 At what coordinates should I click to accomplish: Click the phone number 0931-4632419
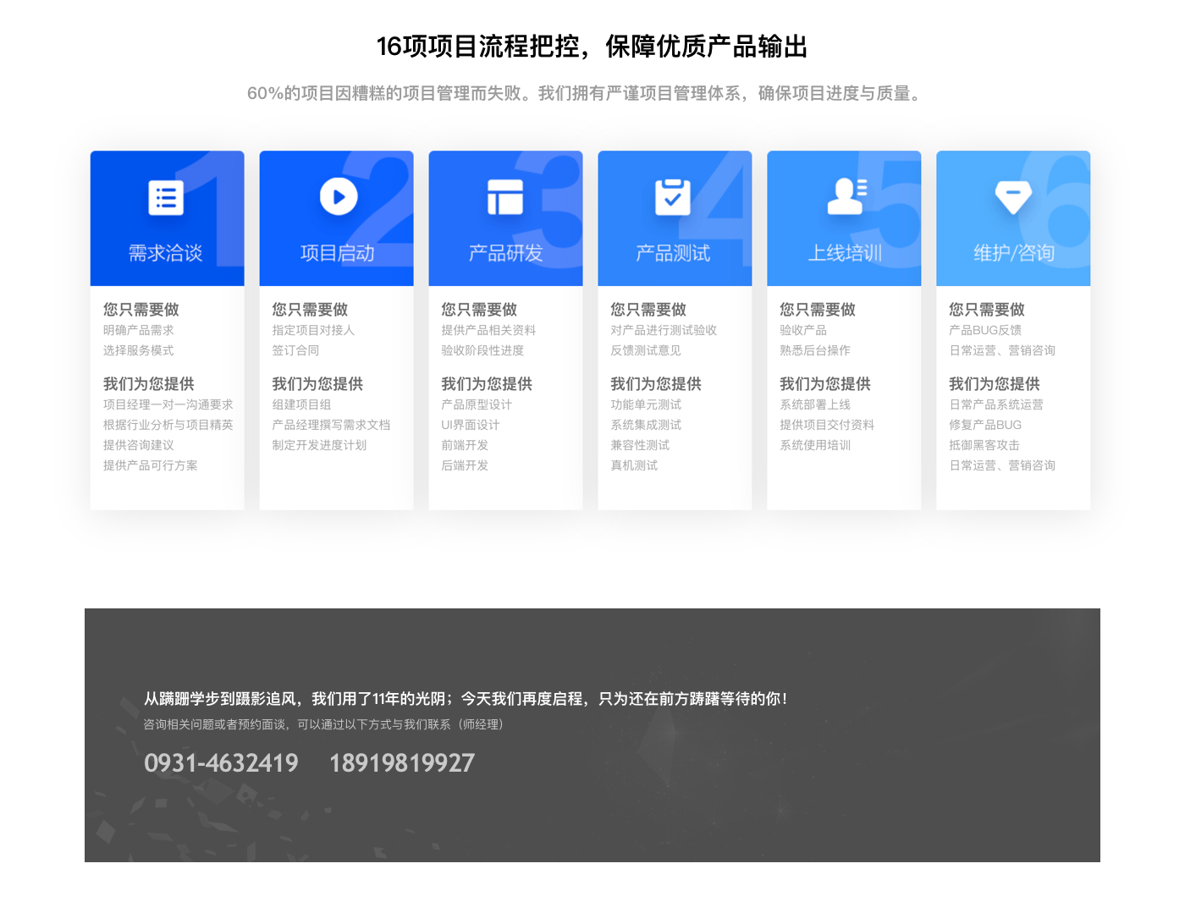pos(221,763)
